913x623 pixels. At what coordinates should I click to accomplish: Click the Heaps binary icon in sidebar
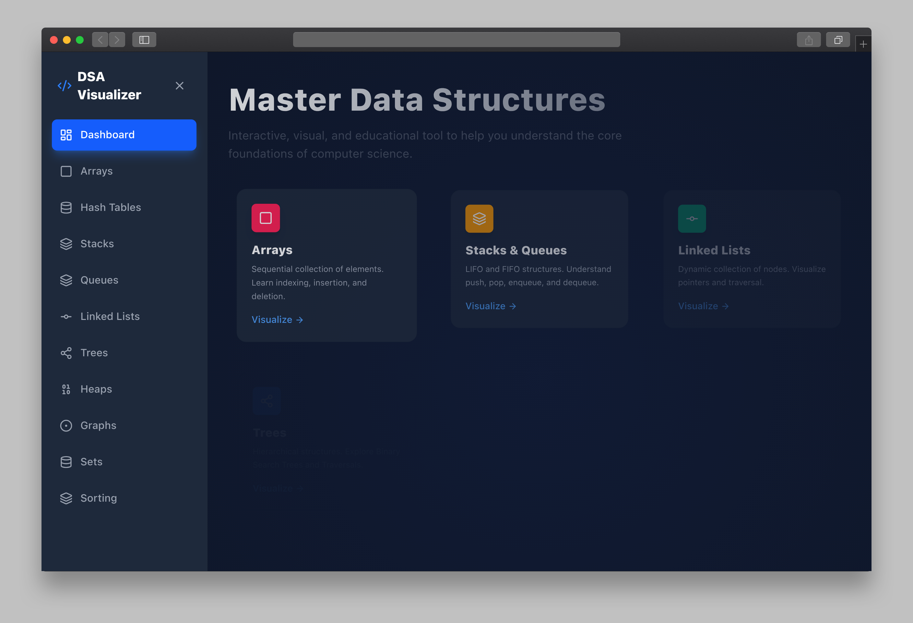pyautogui.click(x=66, y=389)
